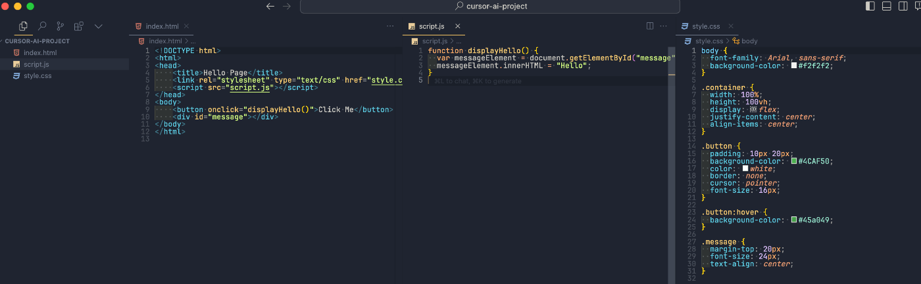Switch to the style.css editor tab

(706, 26)
